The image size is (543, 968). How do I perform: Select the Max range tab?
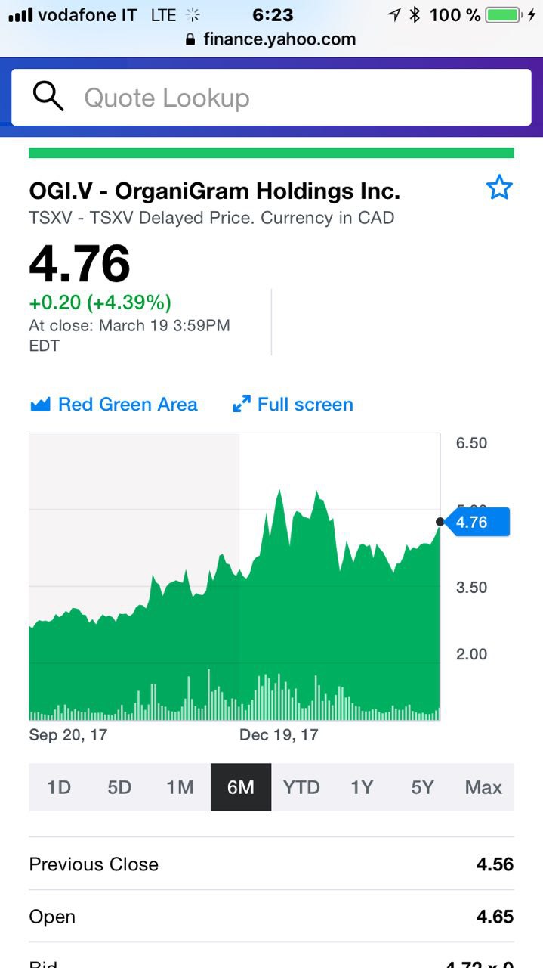pos(483,787)
